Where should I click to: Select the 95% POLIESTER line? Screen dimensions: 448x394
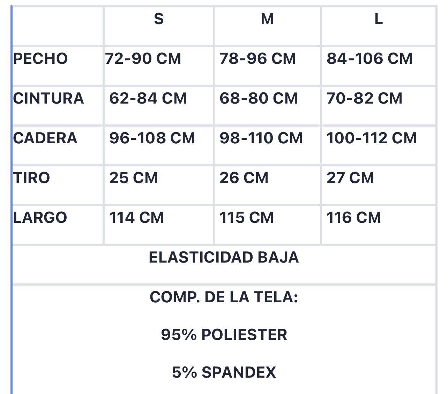[224, 335]
